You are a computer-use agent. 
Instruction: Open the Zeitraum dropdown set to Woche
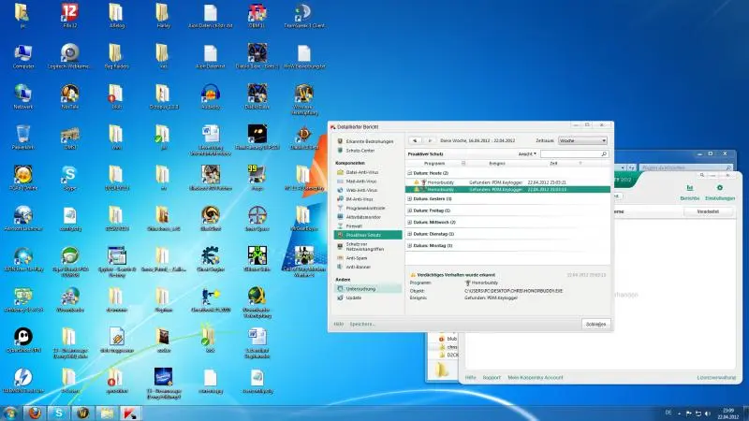click(582, 141)
